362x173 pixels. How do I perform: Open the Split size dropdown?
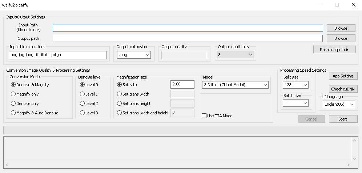point(295,85)
